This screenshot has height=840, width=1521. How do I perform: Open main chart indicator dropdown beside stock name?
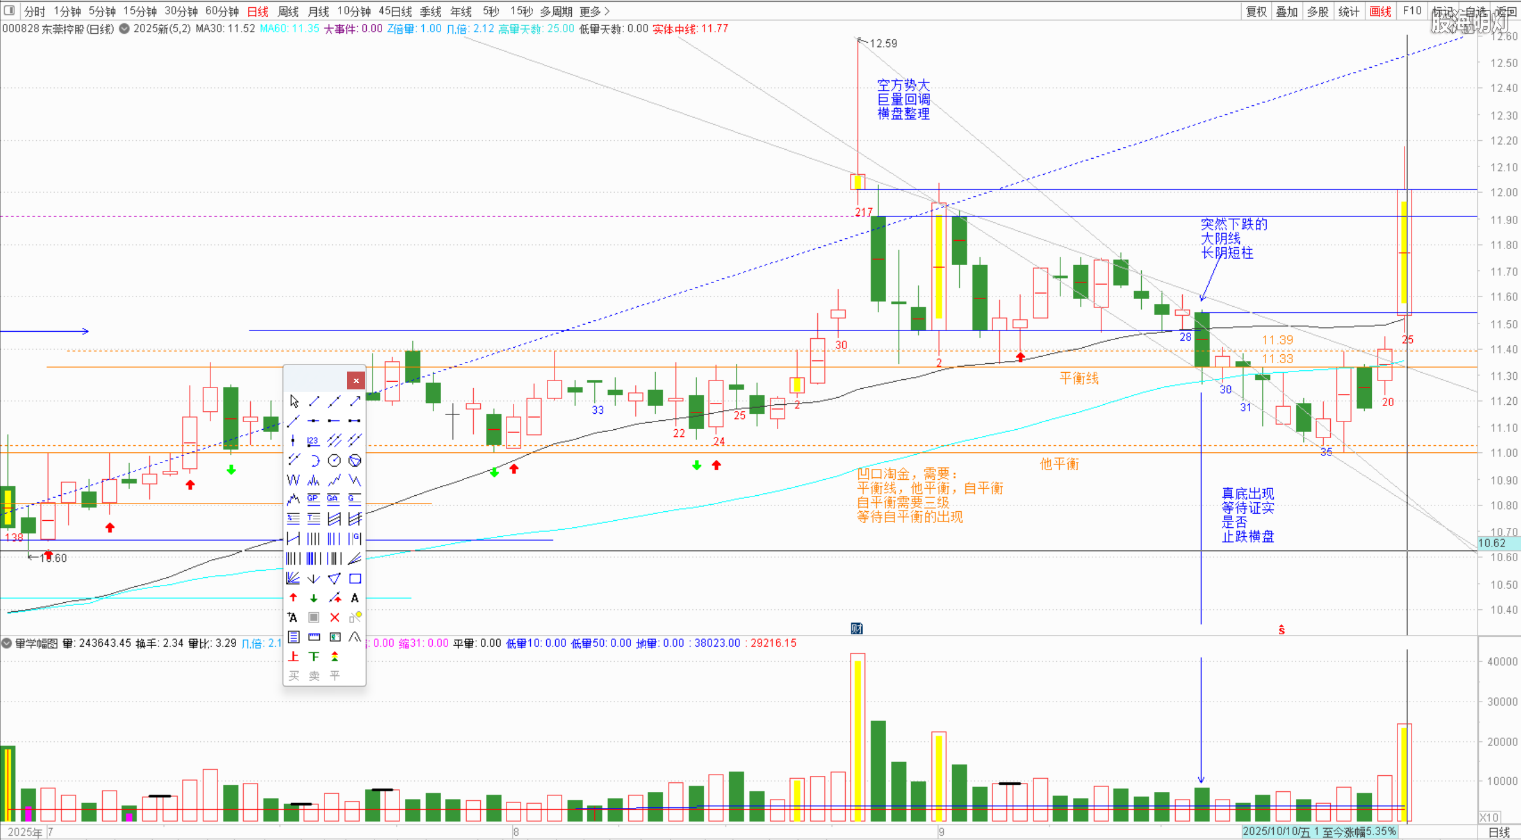tap(124, 29)
